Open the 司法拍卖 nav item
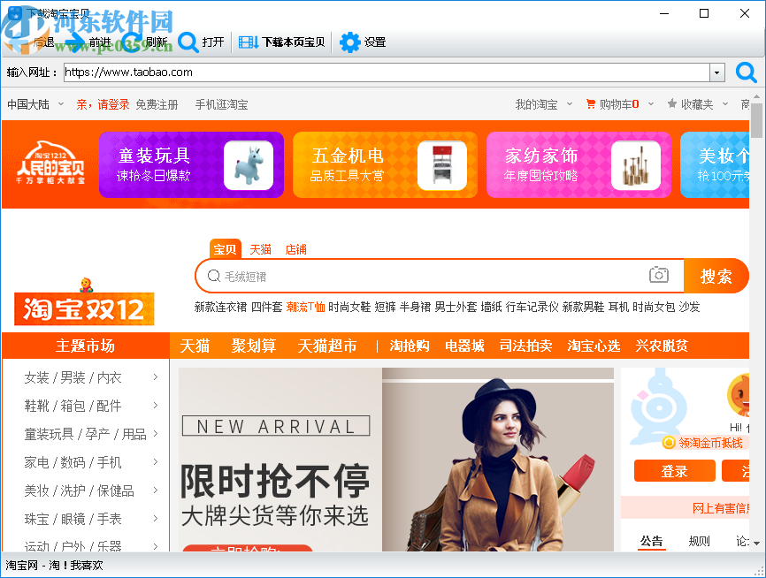The height and width of the screenshot is (578, 766). [525, 346]
